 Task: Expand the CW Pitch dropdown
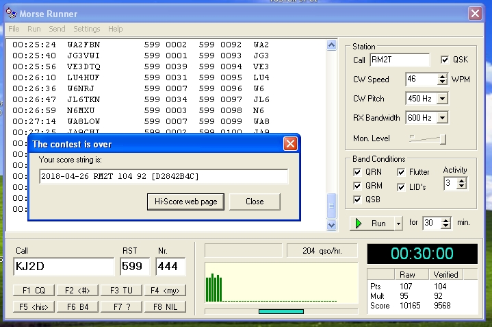[x=442, y=99]
